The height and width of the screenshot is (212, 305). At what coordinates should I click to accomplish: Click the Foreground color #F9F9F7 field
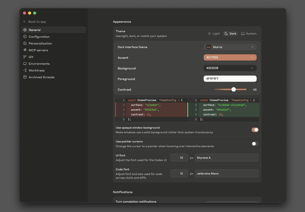tap(230, 79)
